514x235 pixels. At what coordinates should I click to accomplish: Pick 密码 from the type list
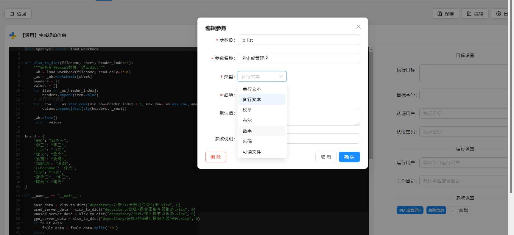coord(262,141)
